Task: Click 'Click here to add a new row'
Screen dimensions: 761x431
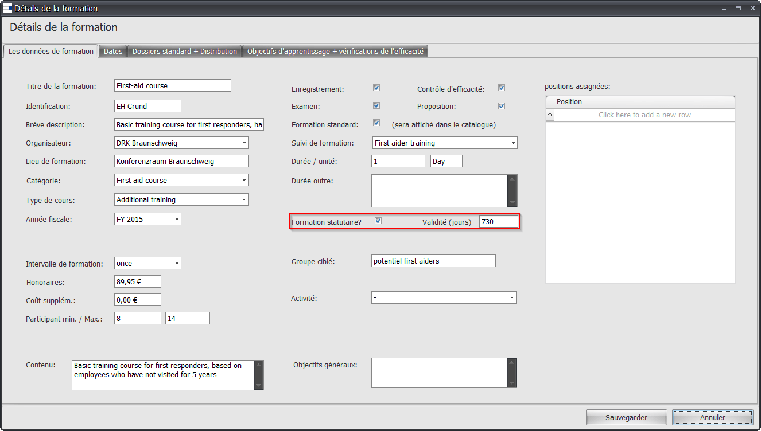Action: click(x=644, y=115)
